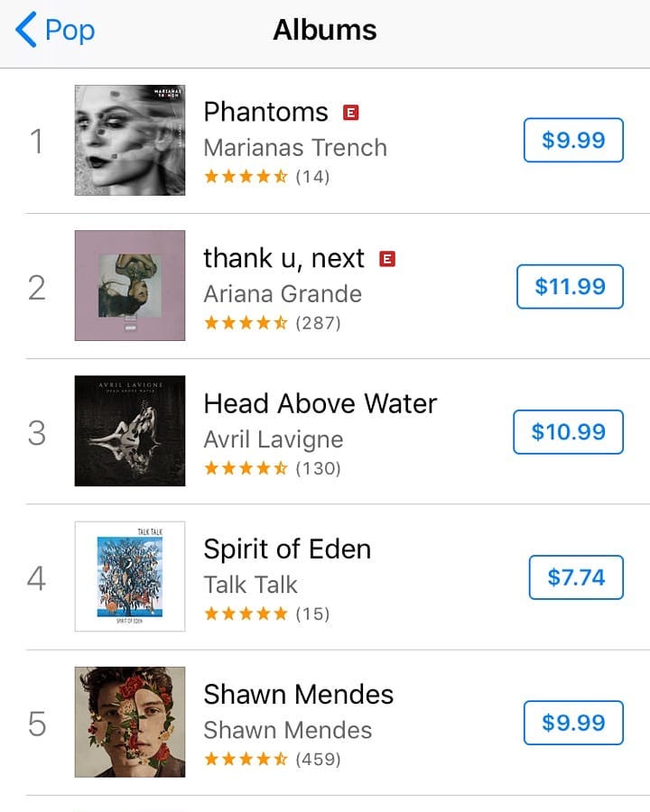Tap the explicit badge beside thank u, next
The height and width of the screenshot is (812, 650).
[x=387, y=259]
